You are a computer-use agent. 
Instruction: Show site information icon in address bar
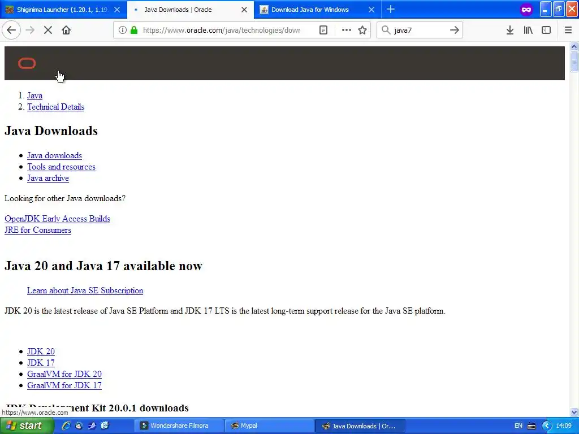pyautogui.click(x=122, y=31)
